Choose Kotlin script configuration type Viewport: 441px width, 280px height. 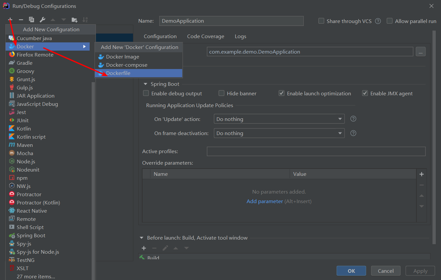click(48, 137)
